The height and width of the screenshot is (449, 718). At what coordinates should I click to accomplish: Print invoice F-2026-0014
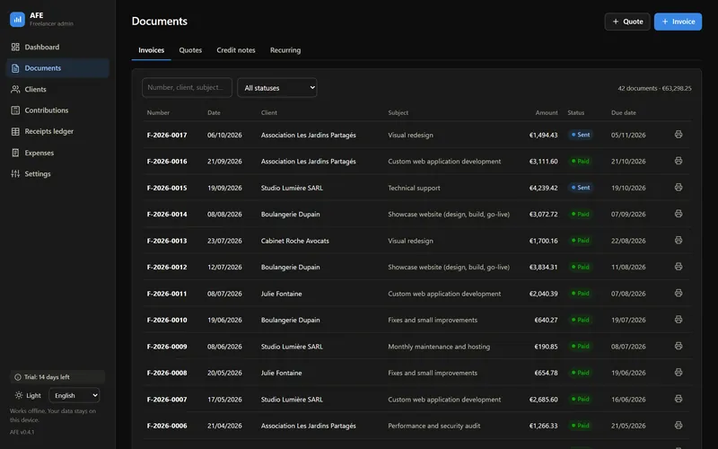679,214
